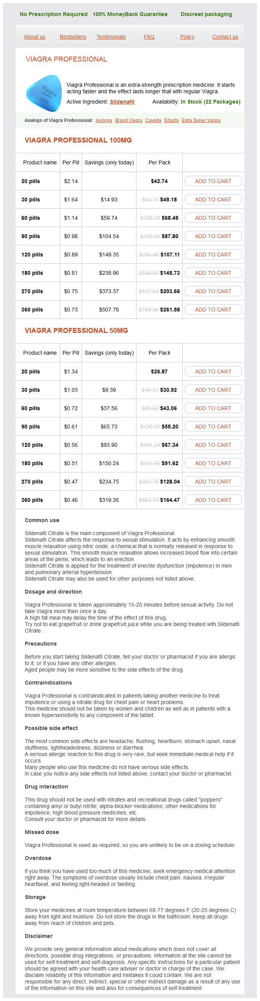The height and width of the screenshot is (1001, 260).
Task: Click the blue Viagra pill image
Action: (x=43, y=93)
